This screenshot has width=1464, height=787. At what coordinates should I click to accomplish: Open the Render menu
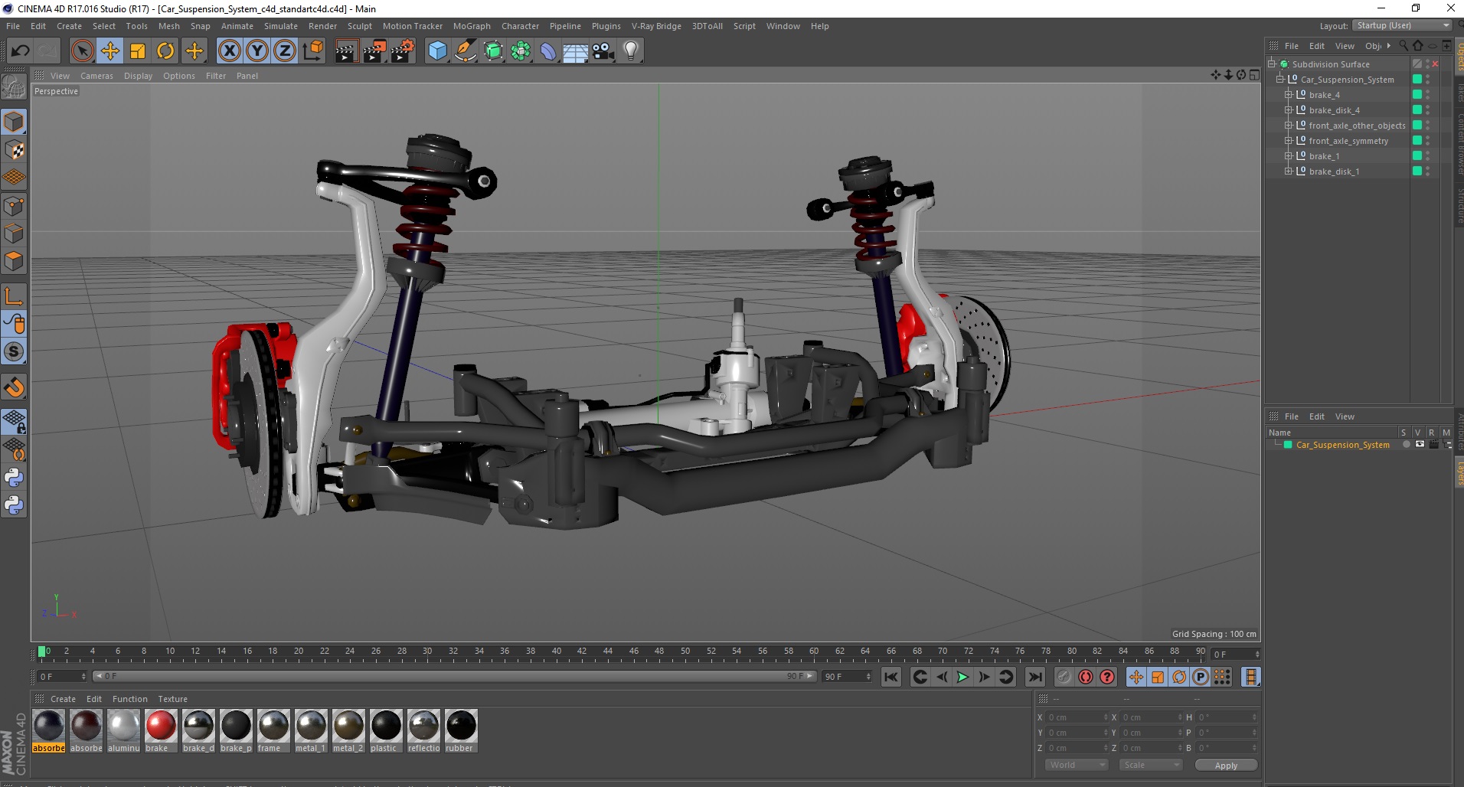(322, 26)
